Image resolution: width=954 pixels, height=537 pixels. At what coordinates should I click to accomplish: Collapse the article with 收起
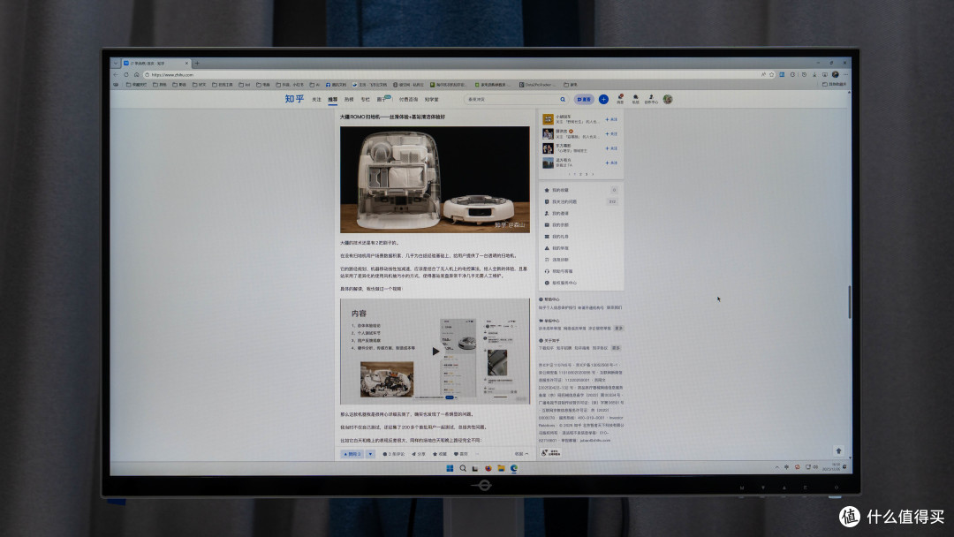521,454
